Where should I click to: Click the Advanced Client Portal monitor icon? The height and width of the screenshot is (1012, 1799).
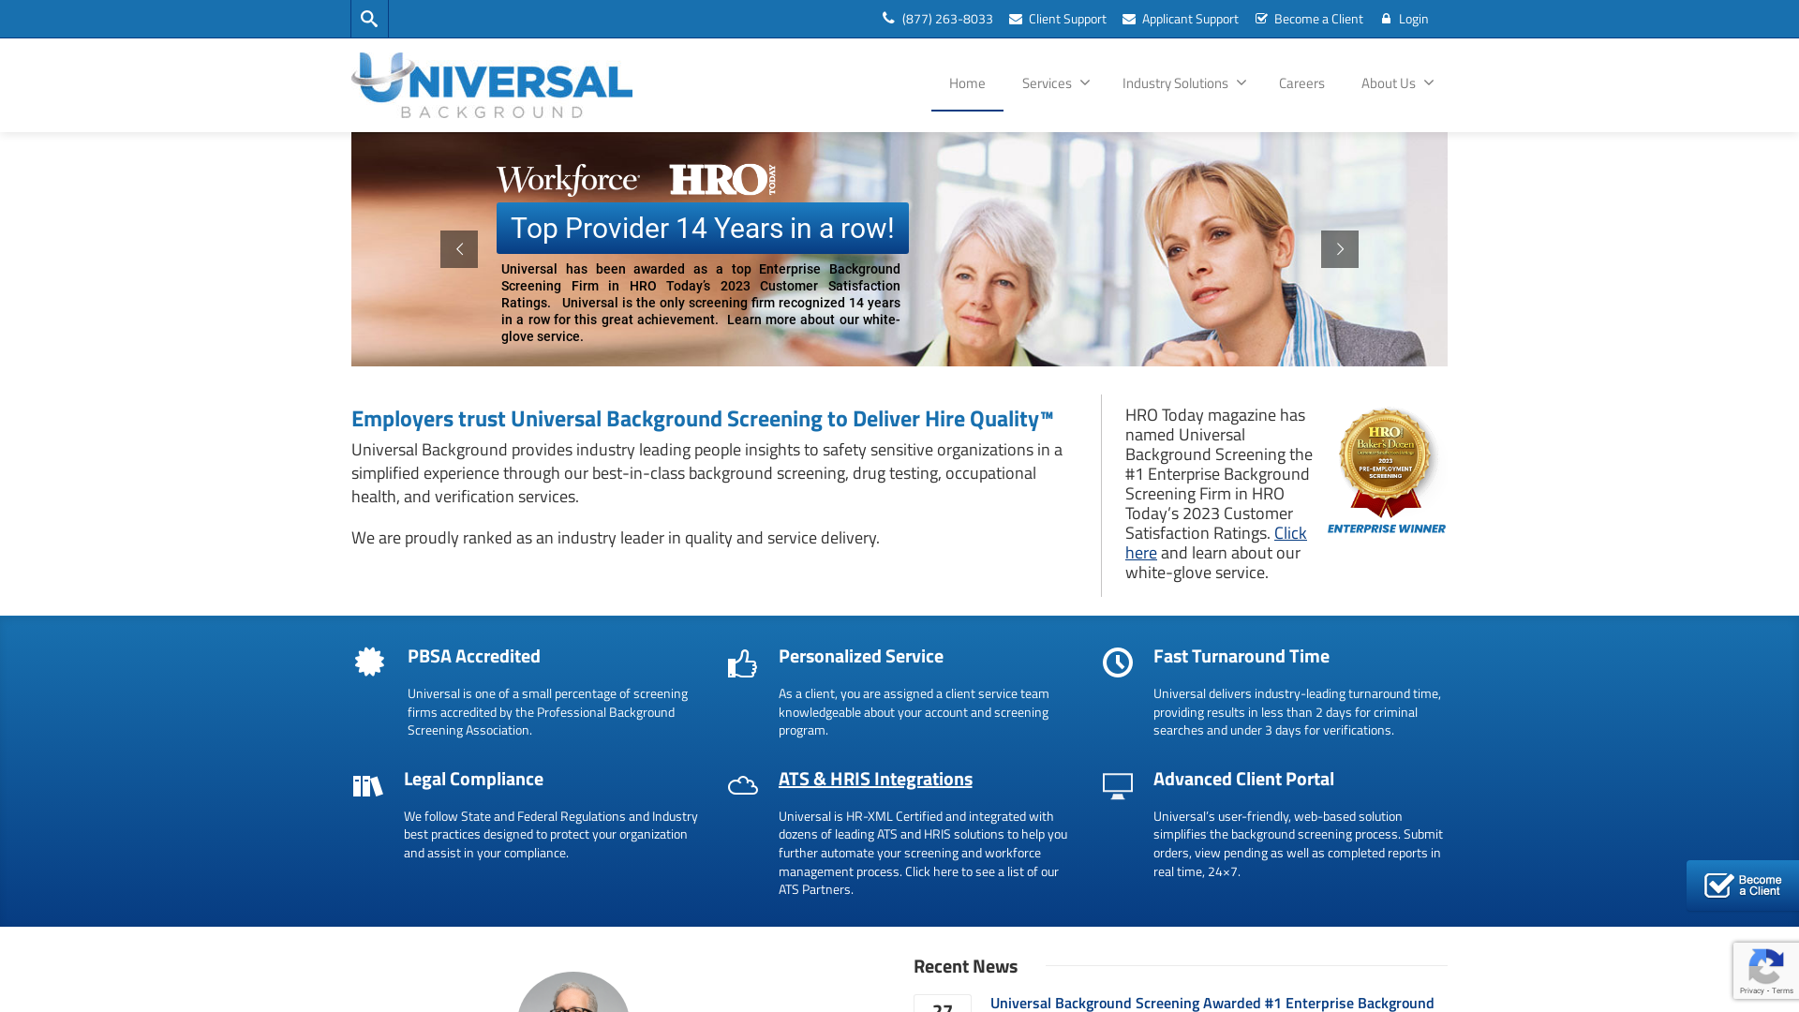[x=1116, y=784]
